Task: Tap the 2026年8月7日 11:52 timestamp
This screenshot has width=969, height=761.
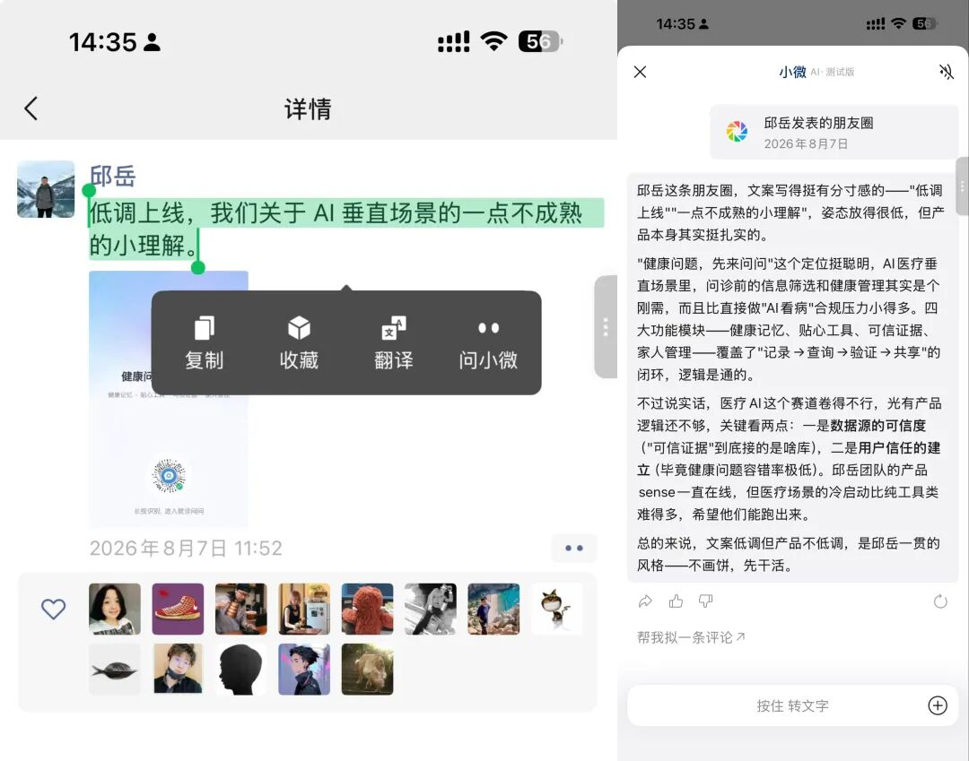Action: pyautogui.click(x=186, y=548)
